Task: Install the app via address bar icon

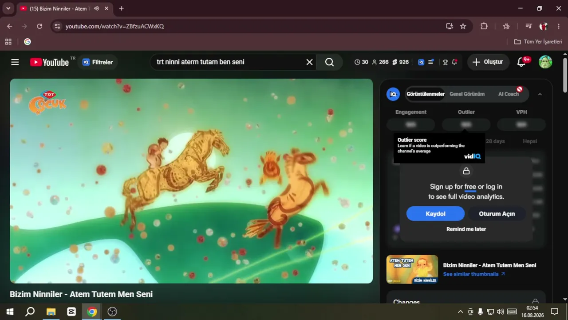Action: point(450,26)
